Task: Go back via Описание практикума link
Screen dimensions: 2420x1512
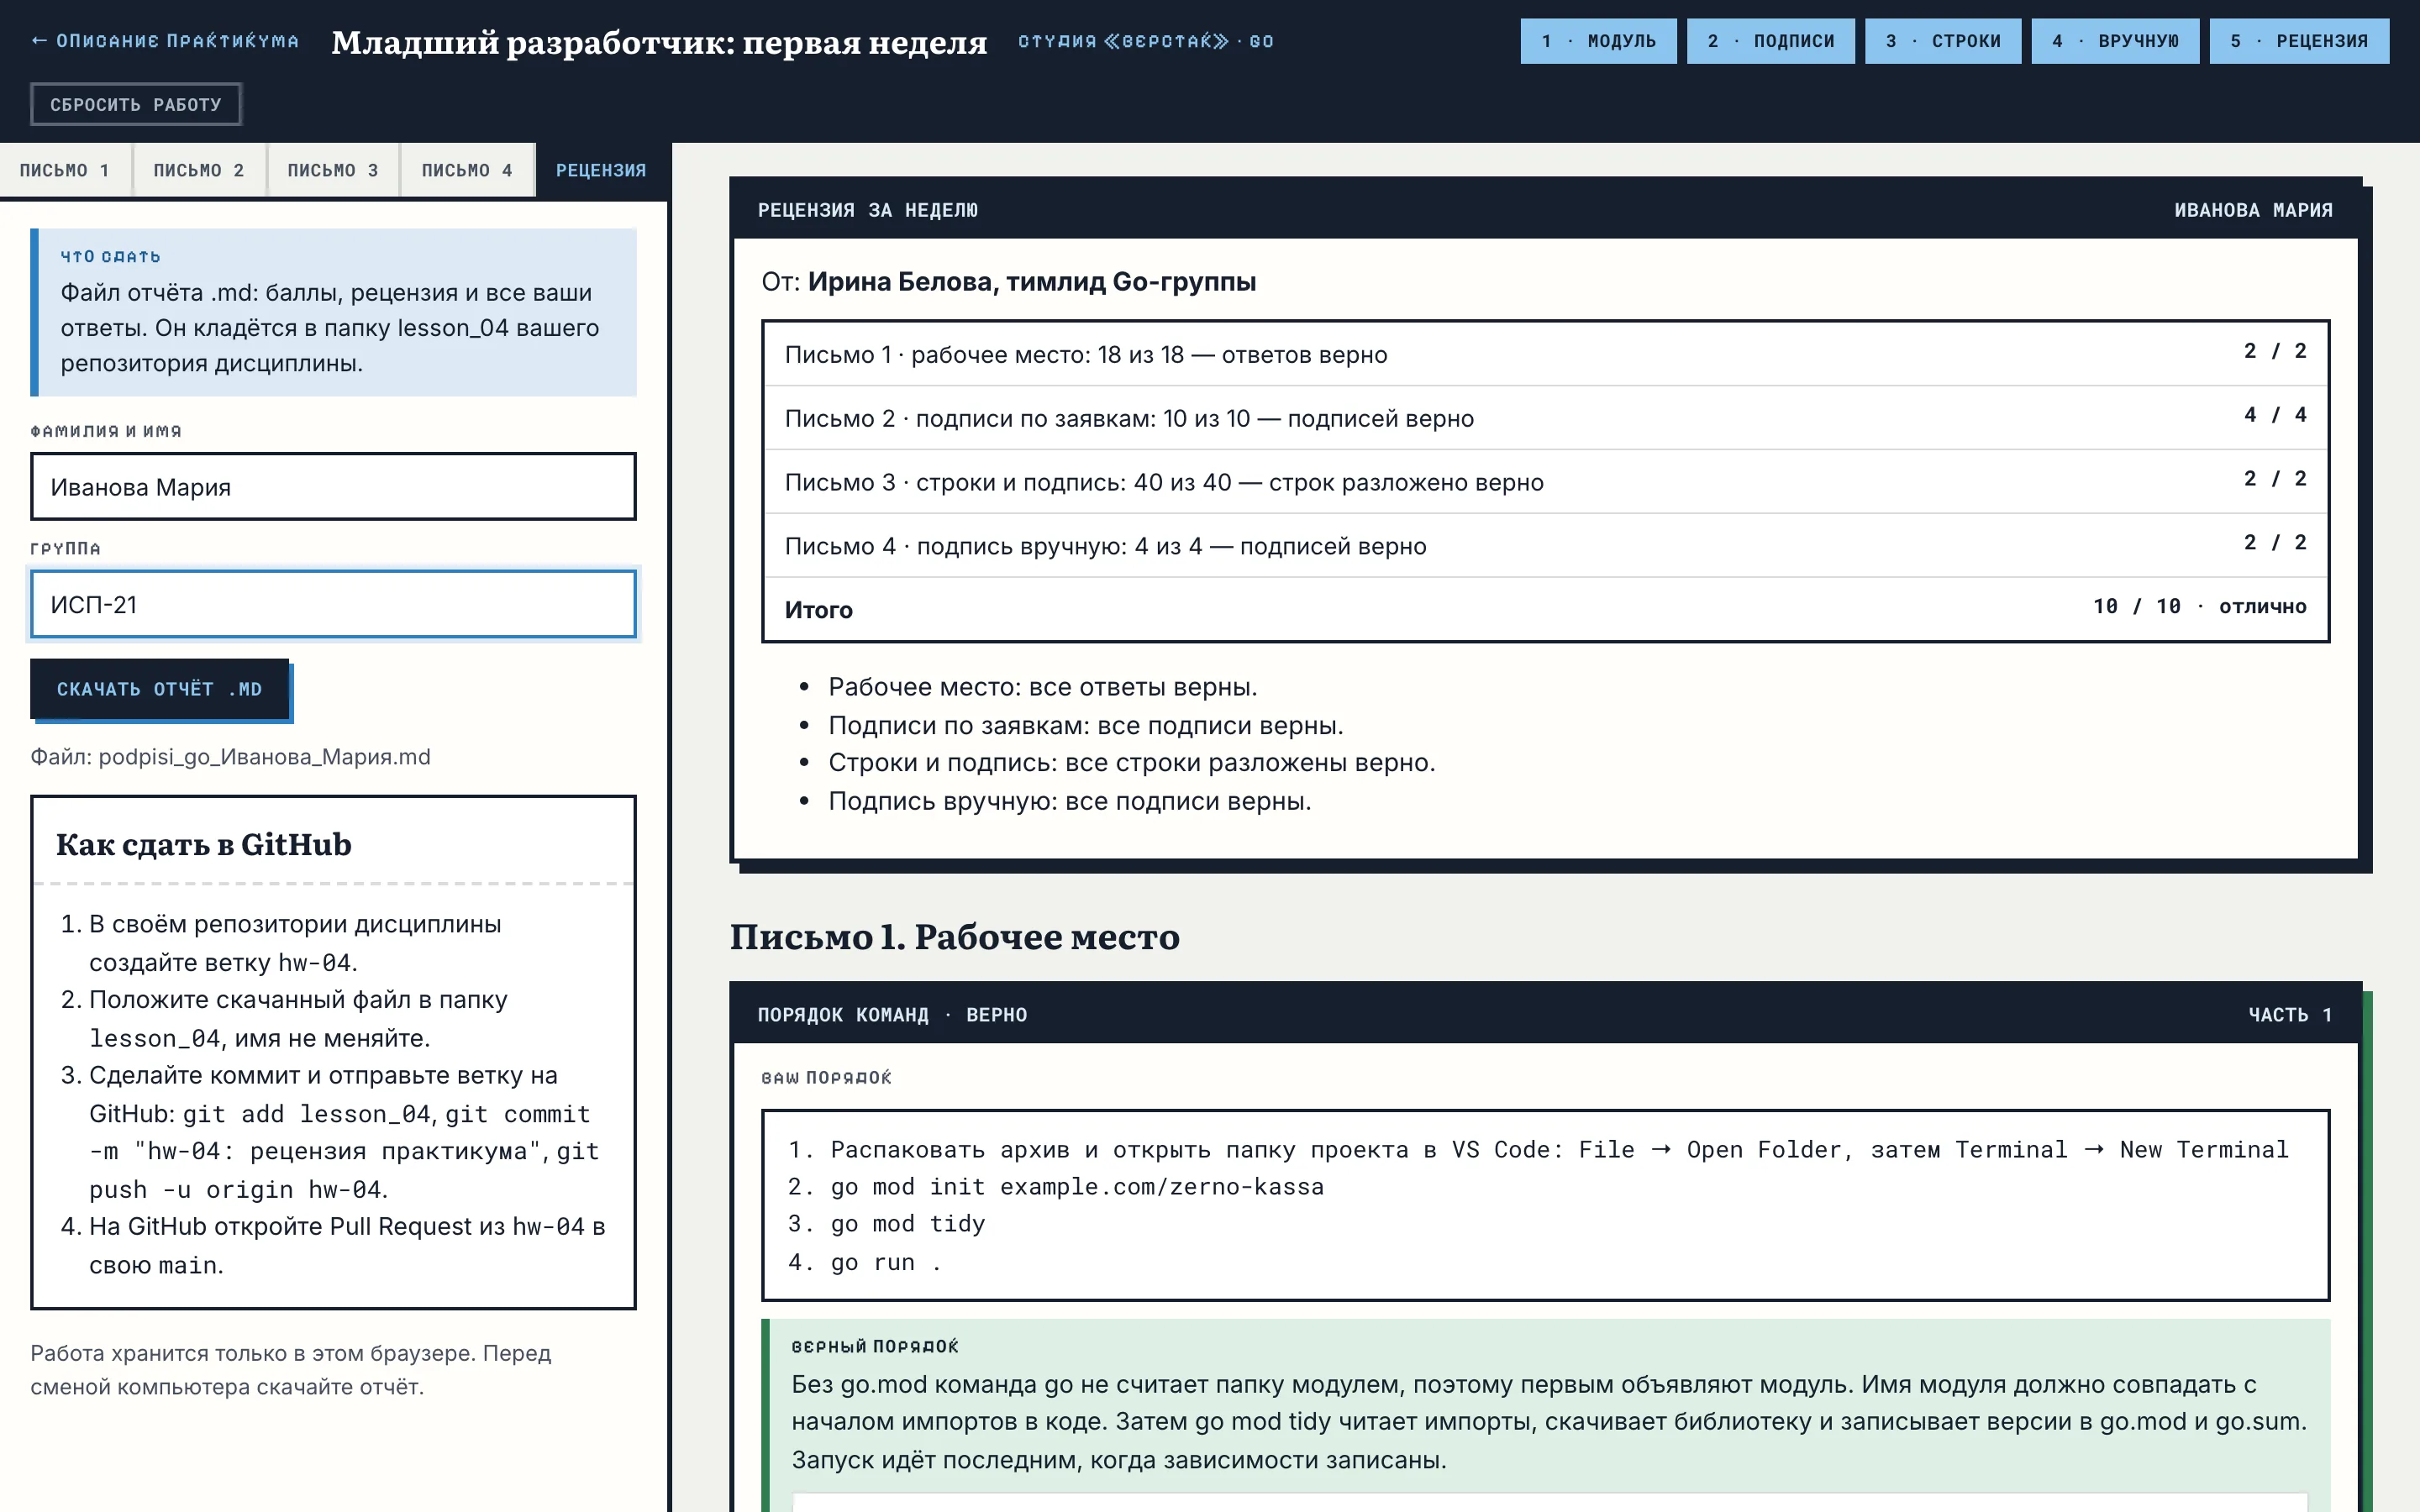Action: (x=165, y=41)
